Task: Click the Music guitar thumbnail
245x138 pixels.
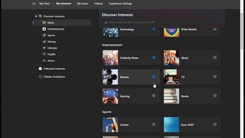Action: 171,58
